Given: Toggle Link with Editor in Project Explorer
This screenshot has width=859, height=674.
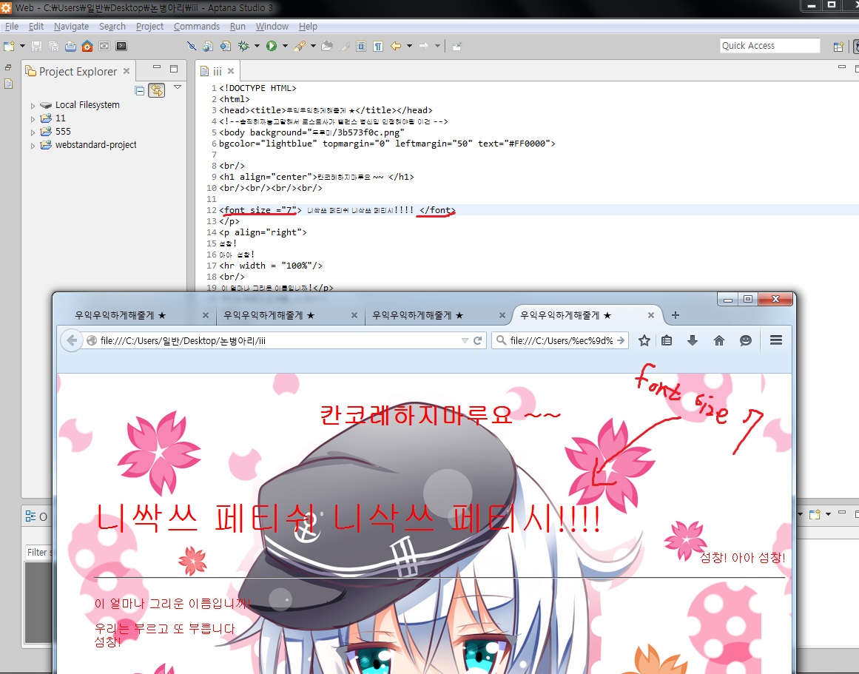Looking at the screenshot, I should [157, 90].
